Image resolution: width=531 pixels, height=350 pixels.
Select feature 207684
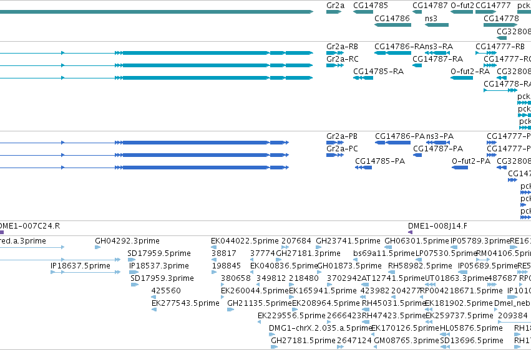[x=296, y=241]
